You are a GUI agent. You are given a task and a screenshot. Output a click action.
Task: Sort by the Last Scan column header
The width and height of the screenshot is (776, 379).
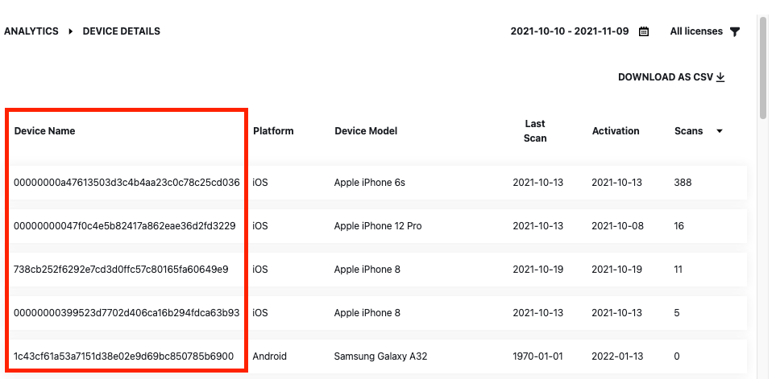point(535,131)
